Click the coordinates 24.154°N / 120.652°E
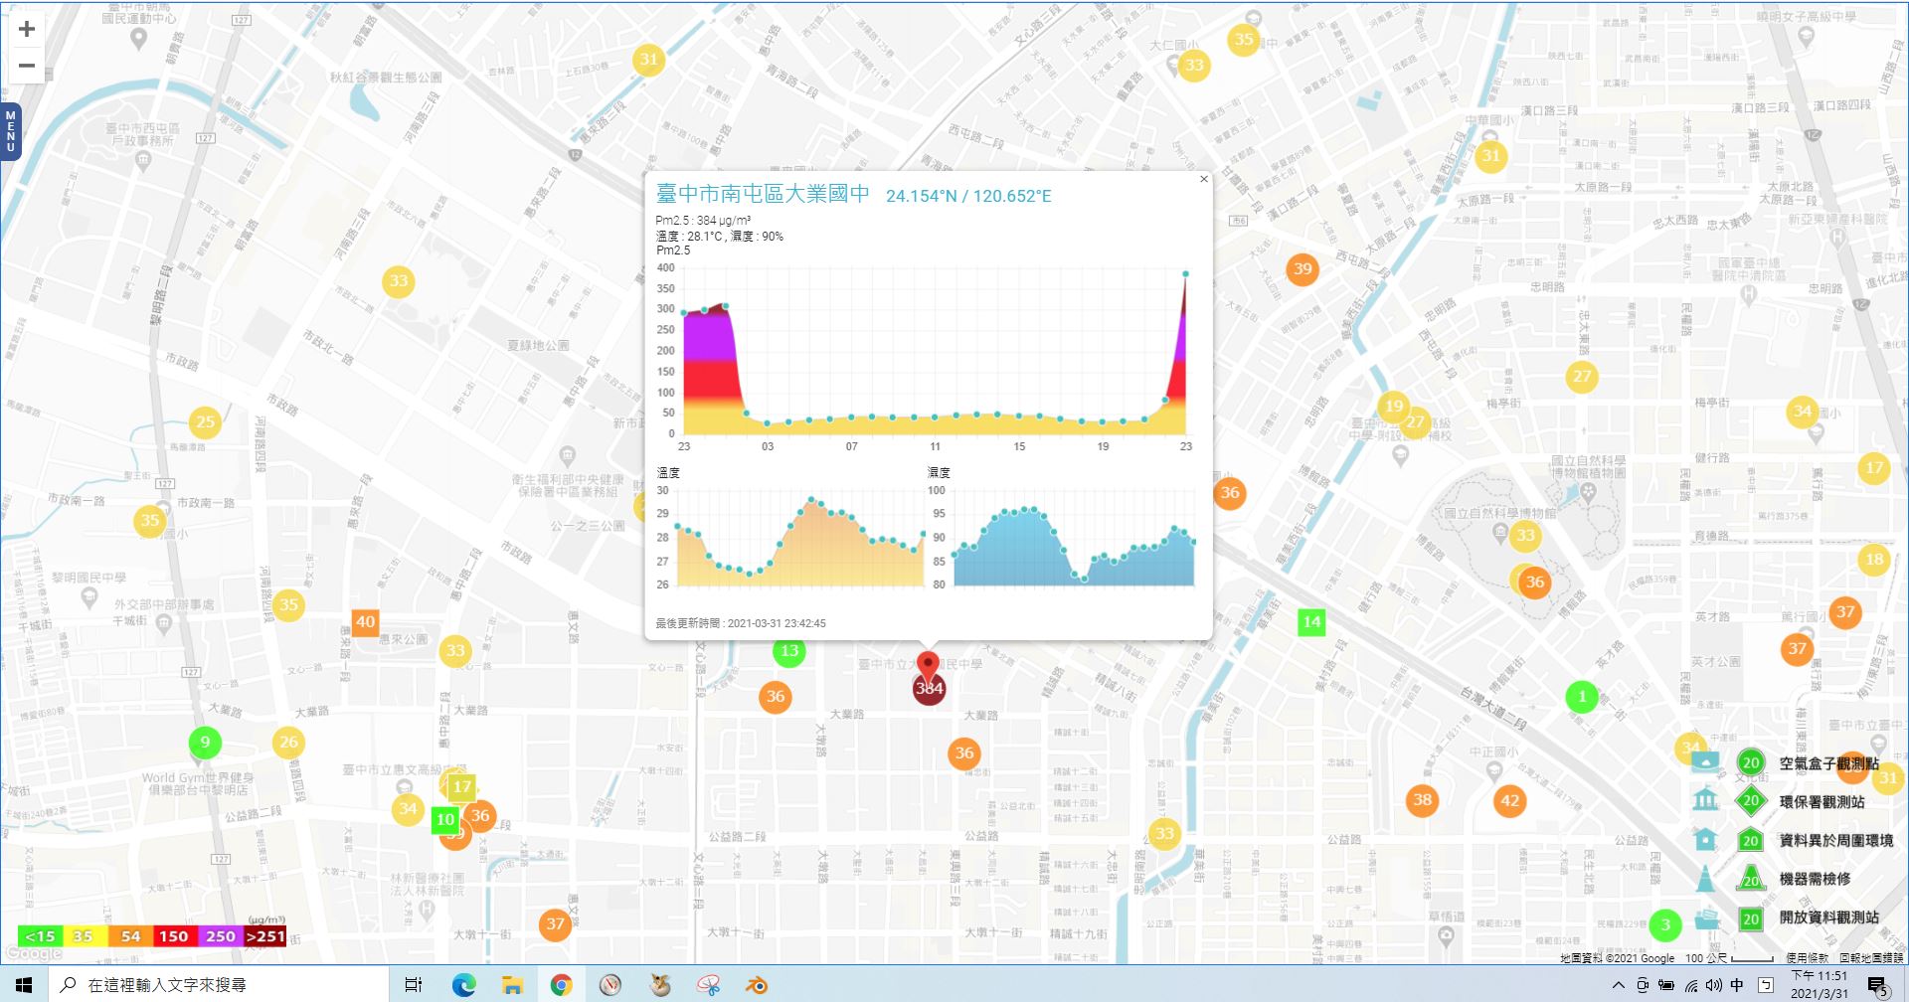This screenshot has height=1002, width=1909. (968, 196)
